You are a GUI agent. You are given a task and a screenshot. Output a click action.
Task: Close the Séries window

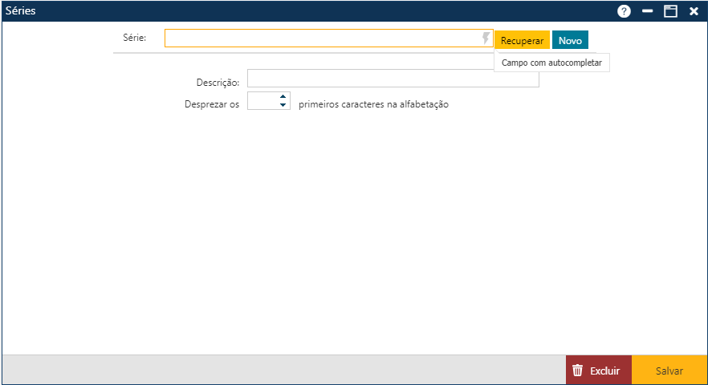click(x=694, y=11)
